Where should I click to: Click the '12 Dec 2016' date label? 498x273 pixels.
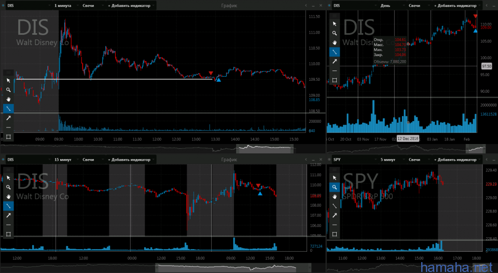[x=408, y=138]
